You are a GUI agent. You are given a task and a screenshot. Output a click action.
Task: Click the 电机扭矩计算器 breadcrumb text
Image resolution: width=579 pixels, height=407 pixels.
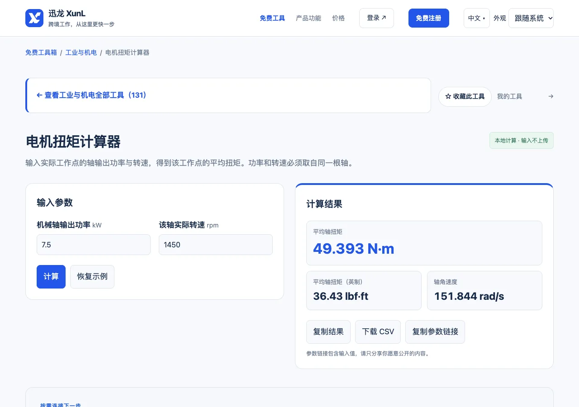coord(127,52)
